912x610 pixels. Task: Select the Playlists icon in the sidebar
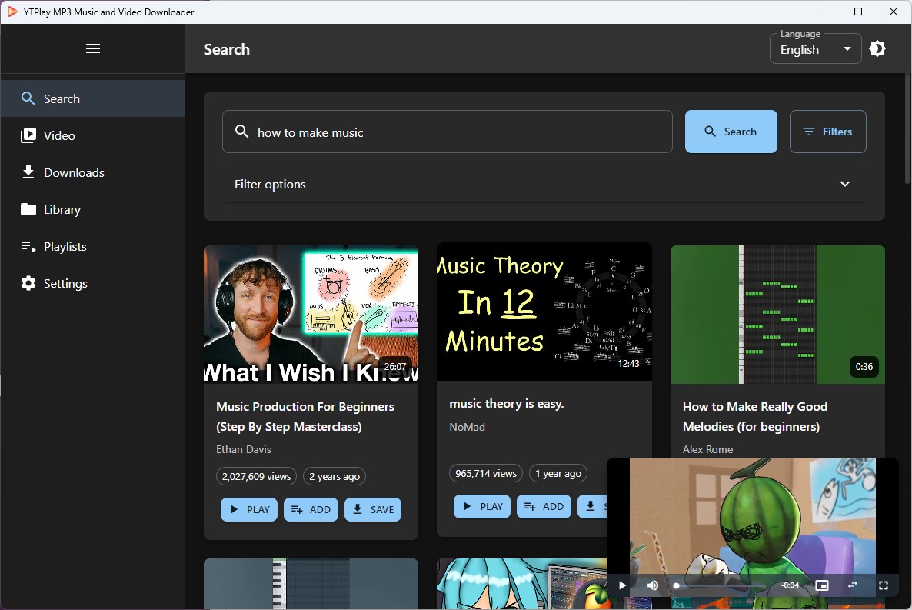coord(28,246)
